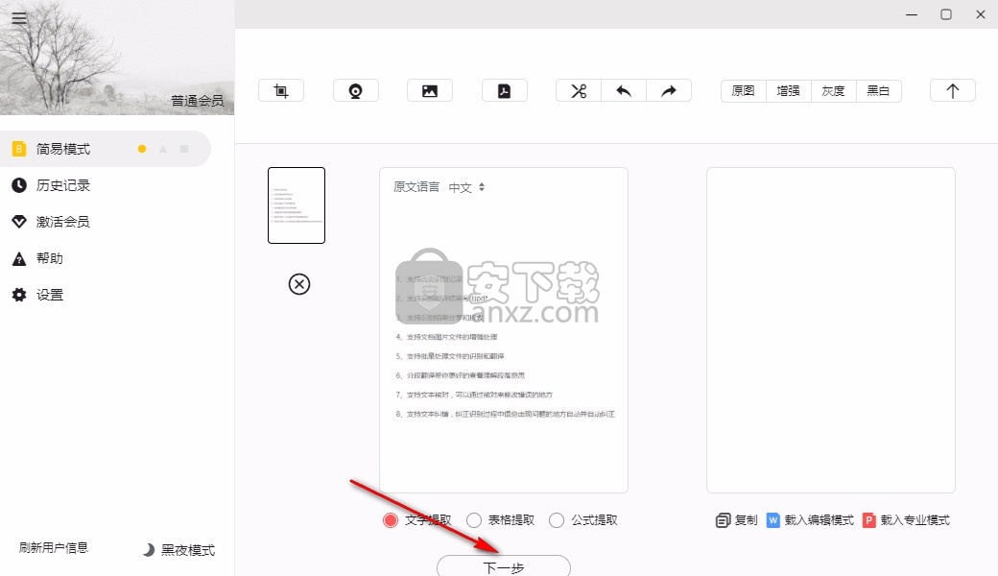998x576 pixels.
Task: Click the P icon for 载入专业模式
Action: tap(868, 520)
